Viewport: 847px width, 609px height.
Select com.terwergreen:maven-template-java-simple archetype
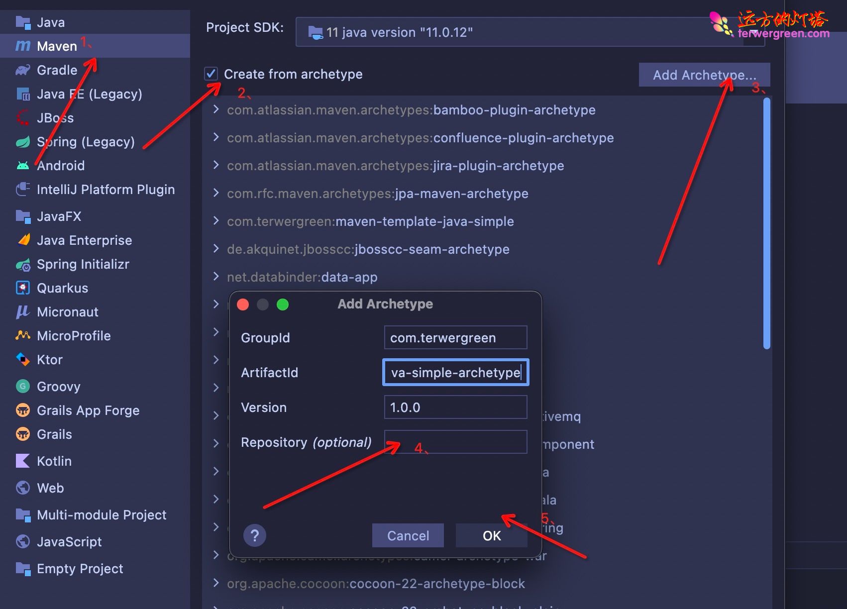(370, 221)
